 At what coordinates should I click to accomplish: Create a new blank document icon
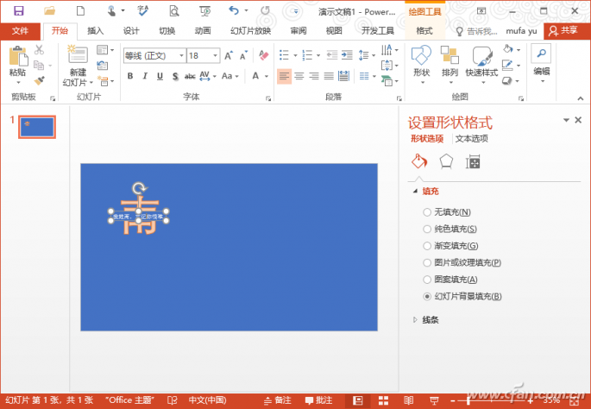[x=80, y=10]
